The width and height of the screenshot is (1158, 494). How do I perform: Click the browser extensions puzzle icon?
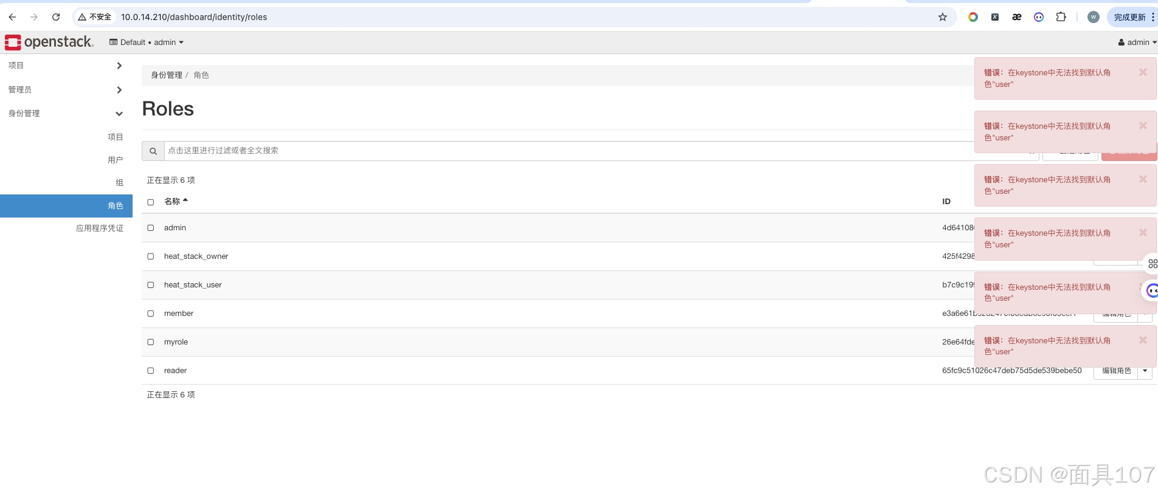tap(1061, 17)
